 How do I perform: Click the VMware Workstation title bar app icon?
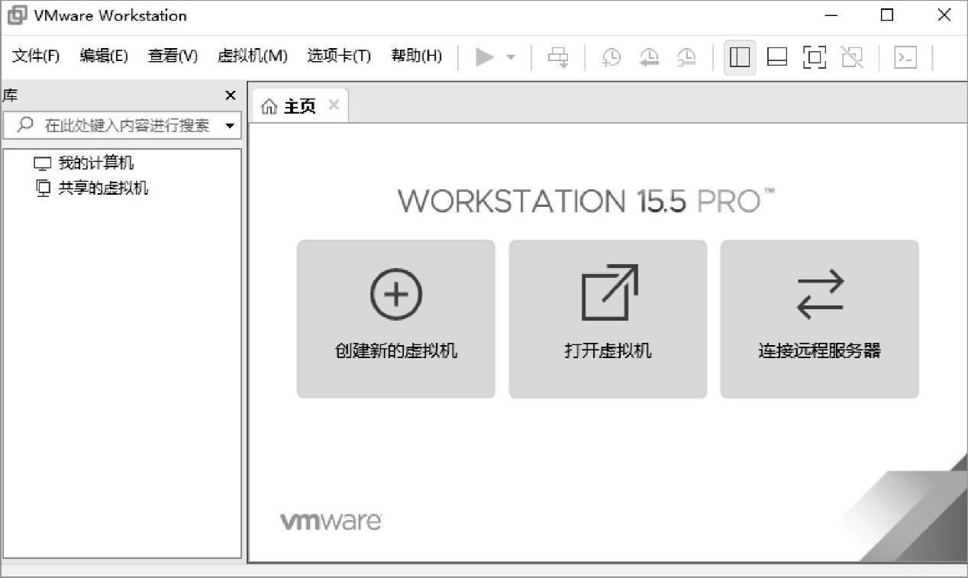pos(18,15)
